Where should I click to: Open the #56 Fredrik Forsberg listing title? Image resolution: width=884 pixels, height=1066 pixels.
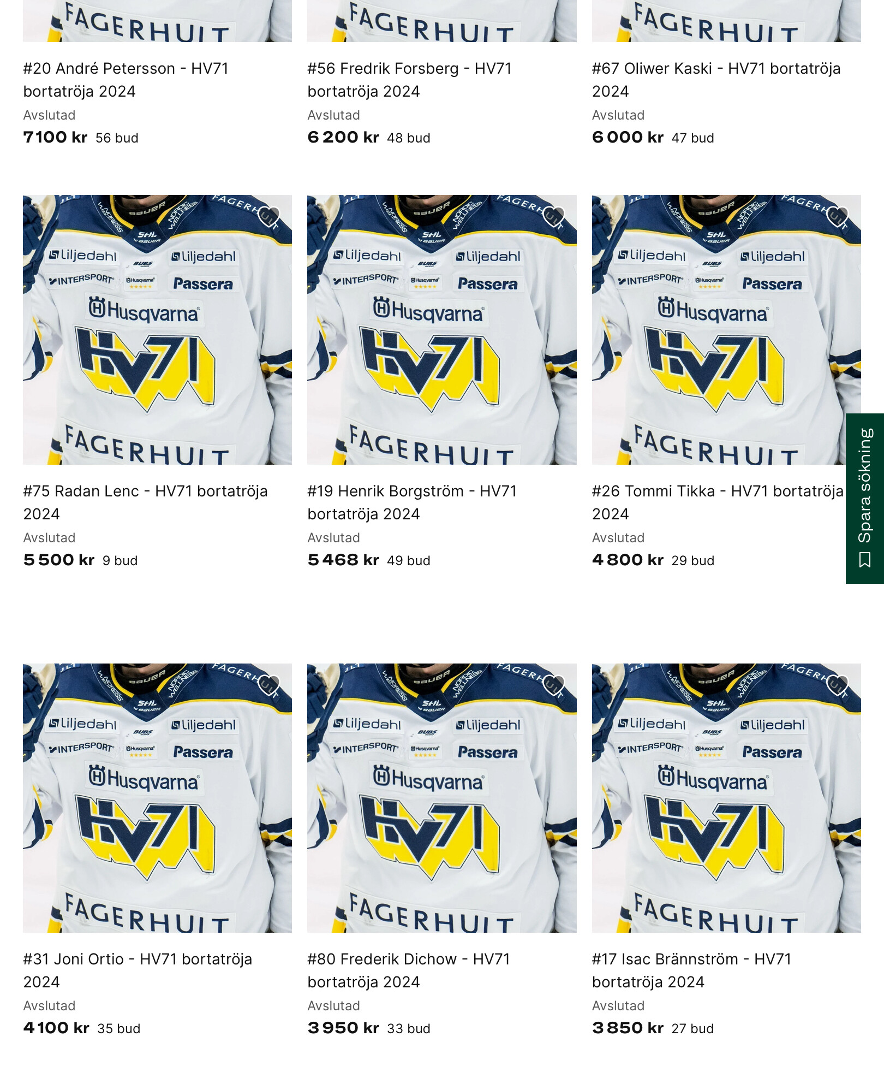(410, 80)
